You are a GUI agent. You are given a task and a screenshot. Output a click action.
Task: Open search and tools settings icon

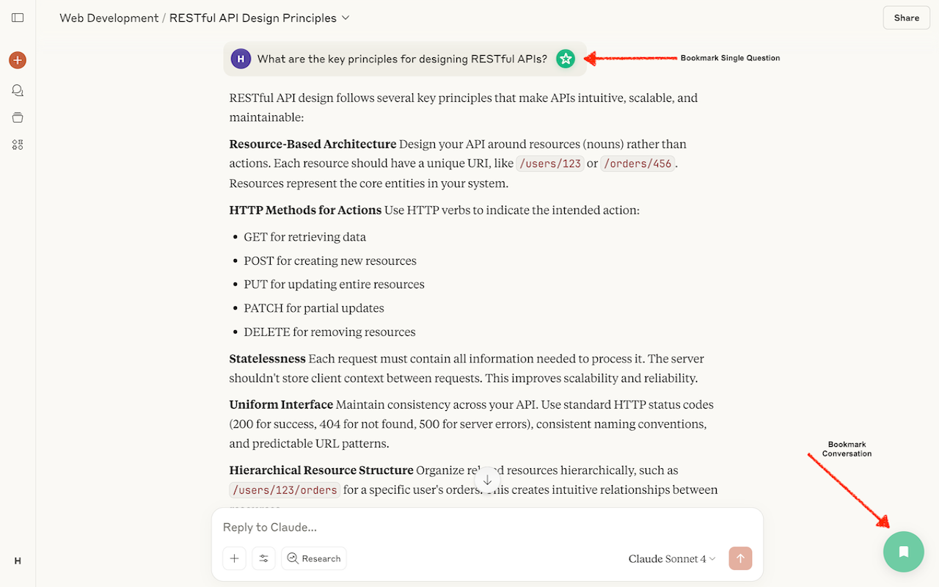coord(264,558)
